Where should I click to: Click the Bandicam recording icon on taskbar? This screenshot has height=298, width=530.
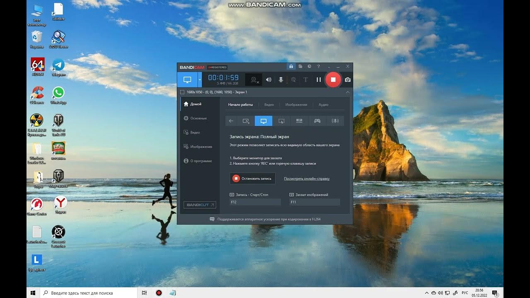159,293
